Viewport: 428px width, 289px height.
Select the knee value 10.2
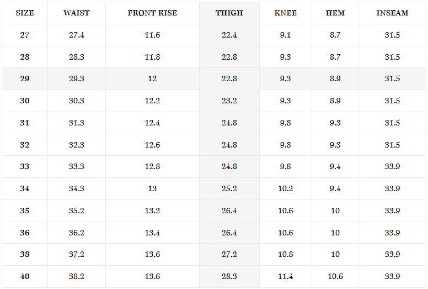[x=285, y=188]
